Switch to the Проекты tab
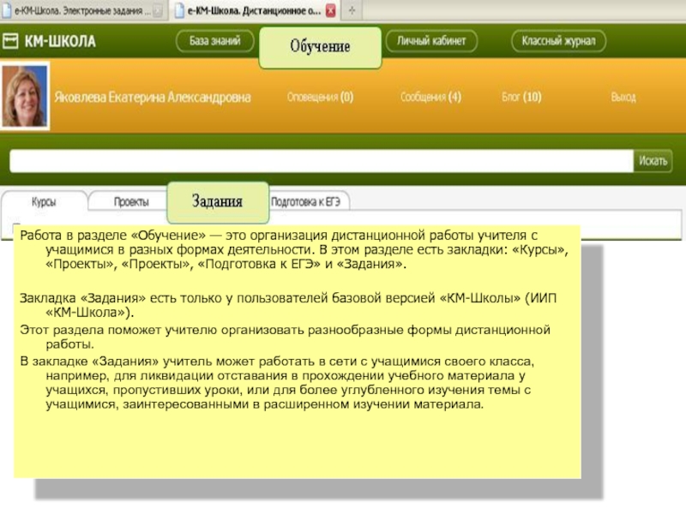This screenshot has height=514, width=686. 131,202
